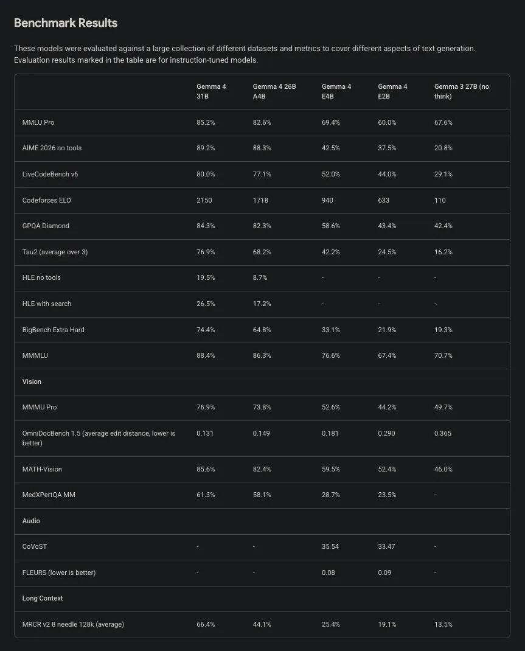Select the Gemma 4 31B column header
Viewport: 525px width, 651px height.
point(211,91)
